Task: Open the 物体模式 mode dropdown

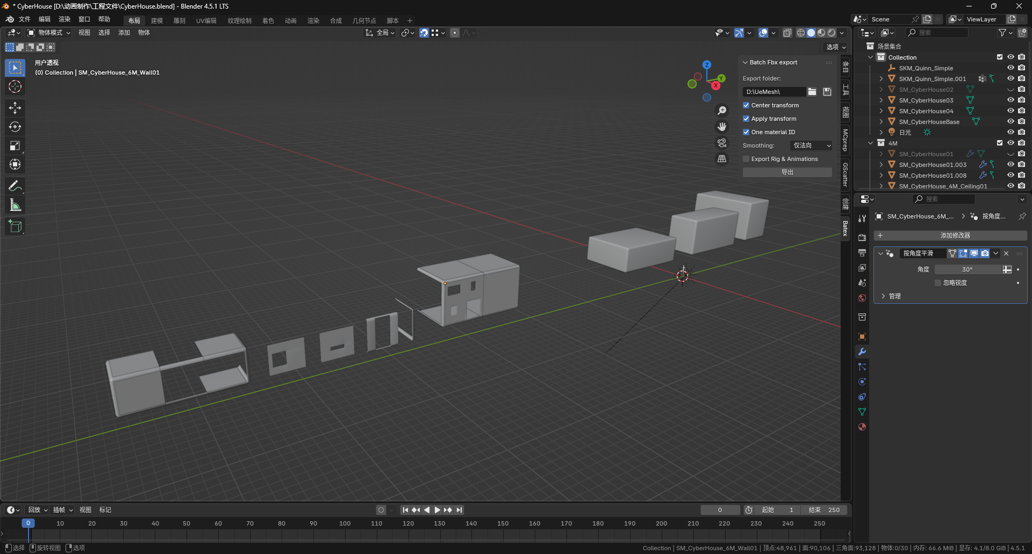Action: 49,33
